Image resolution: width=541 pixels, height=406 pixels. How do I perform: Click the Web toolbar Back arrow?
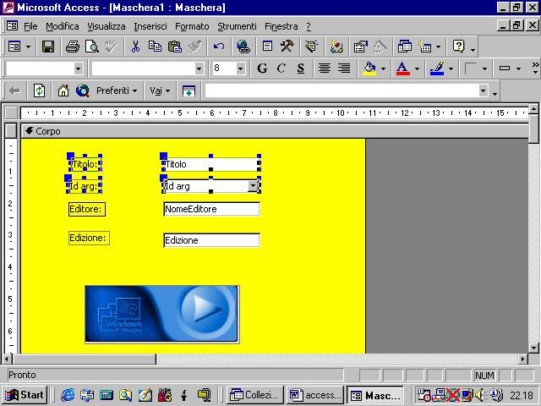click(14, 91)
